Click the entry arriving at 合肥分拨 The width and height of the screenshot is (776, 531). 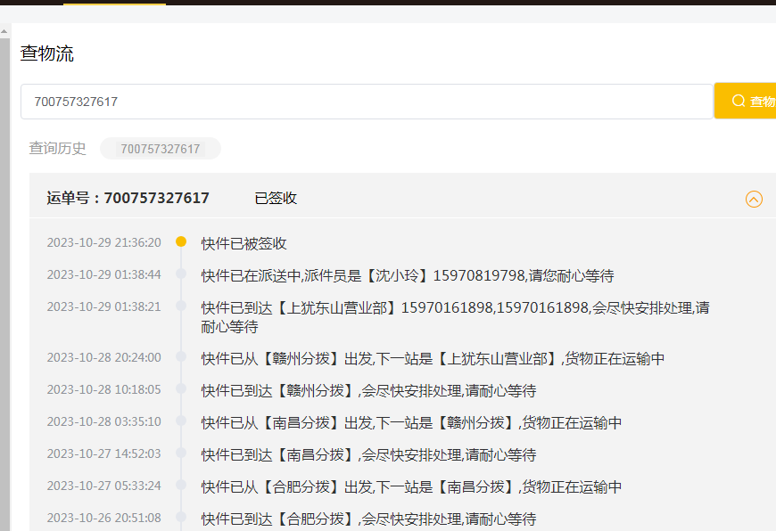pos(368,519)
